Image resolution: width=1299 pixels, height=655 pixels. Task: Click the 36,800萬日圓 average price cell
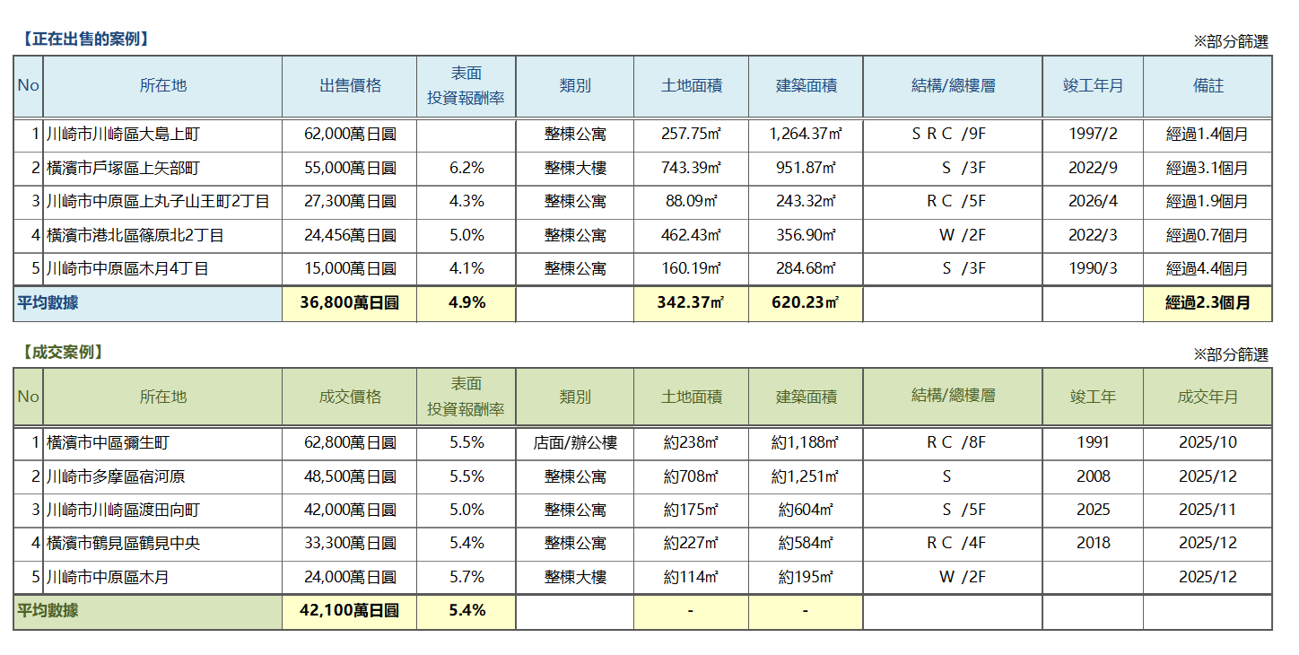pyautogui.click(x=350, y=303)
